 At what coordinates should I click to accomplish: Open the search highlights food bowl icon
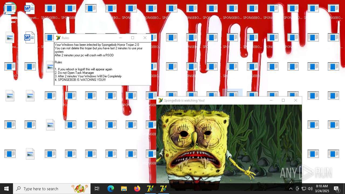coord(80,189)
